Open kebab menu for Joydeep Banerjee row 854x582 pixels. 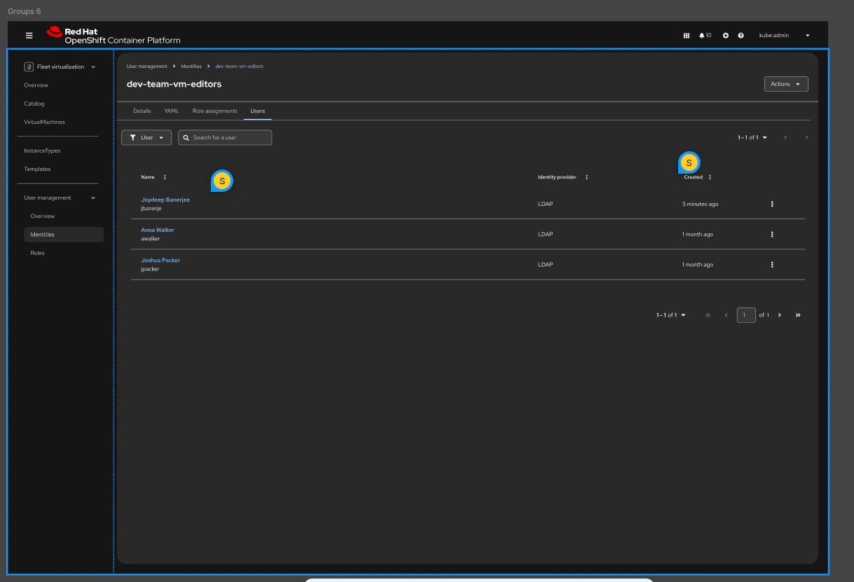pos(772,205)
